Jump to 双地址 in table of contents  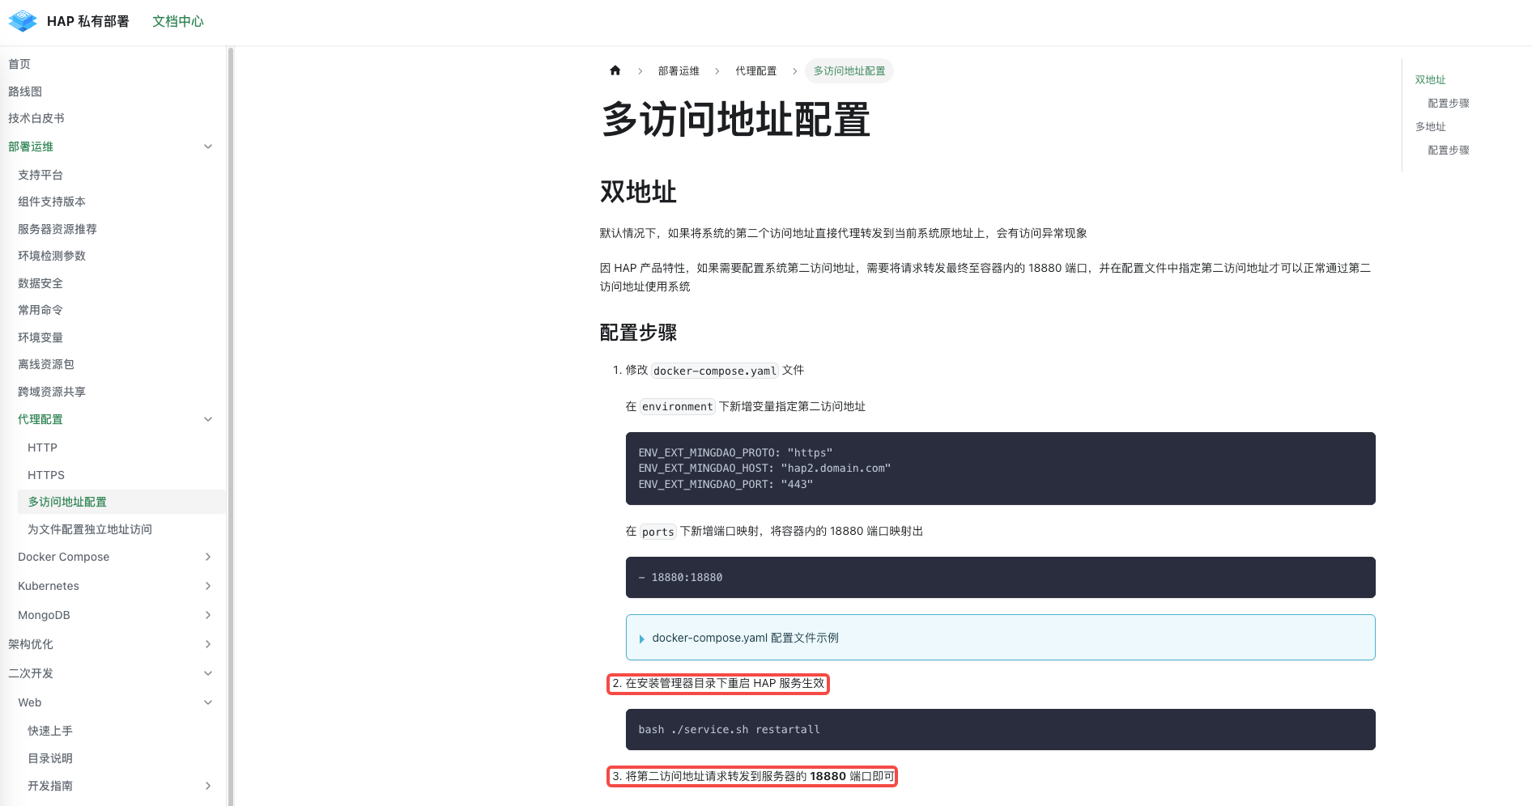pos(1431,79)
